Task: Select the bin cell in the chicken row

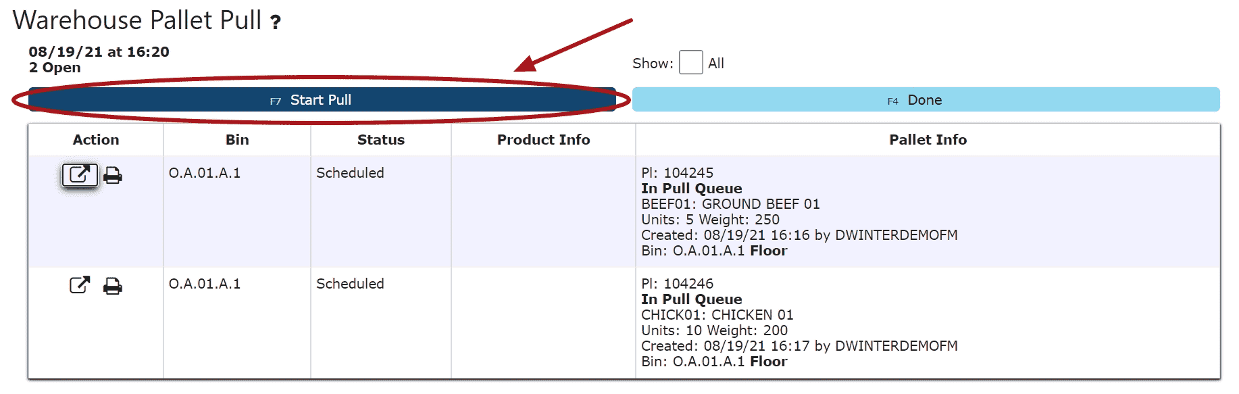Action: point(205,284)
